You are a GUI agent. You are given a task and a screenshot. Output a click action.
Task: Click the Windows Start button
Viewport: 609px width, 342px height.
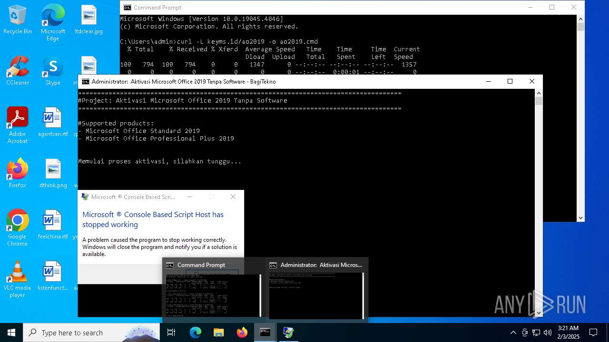coord(11,332)
